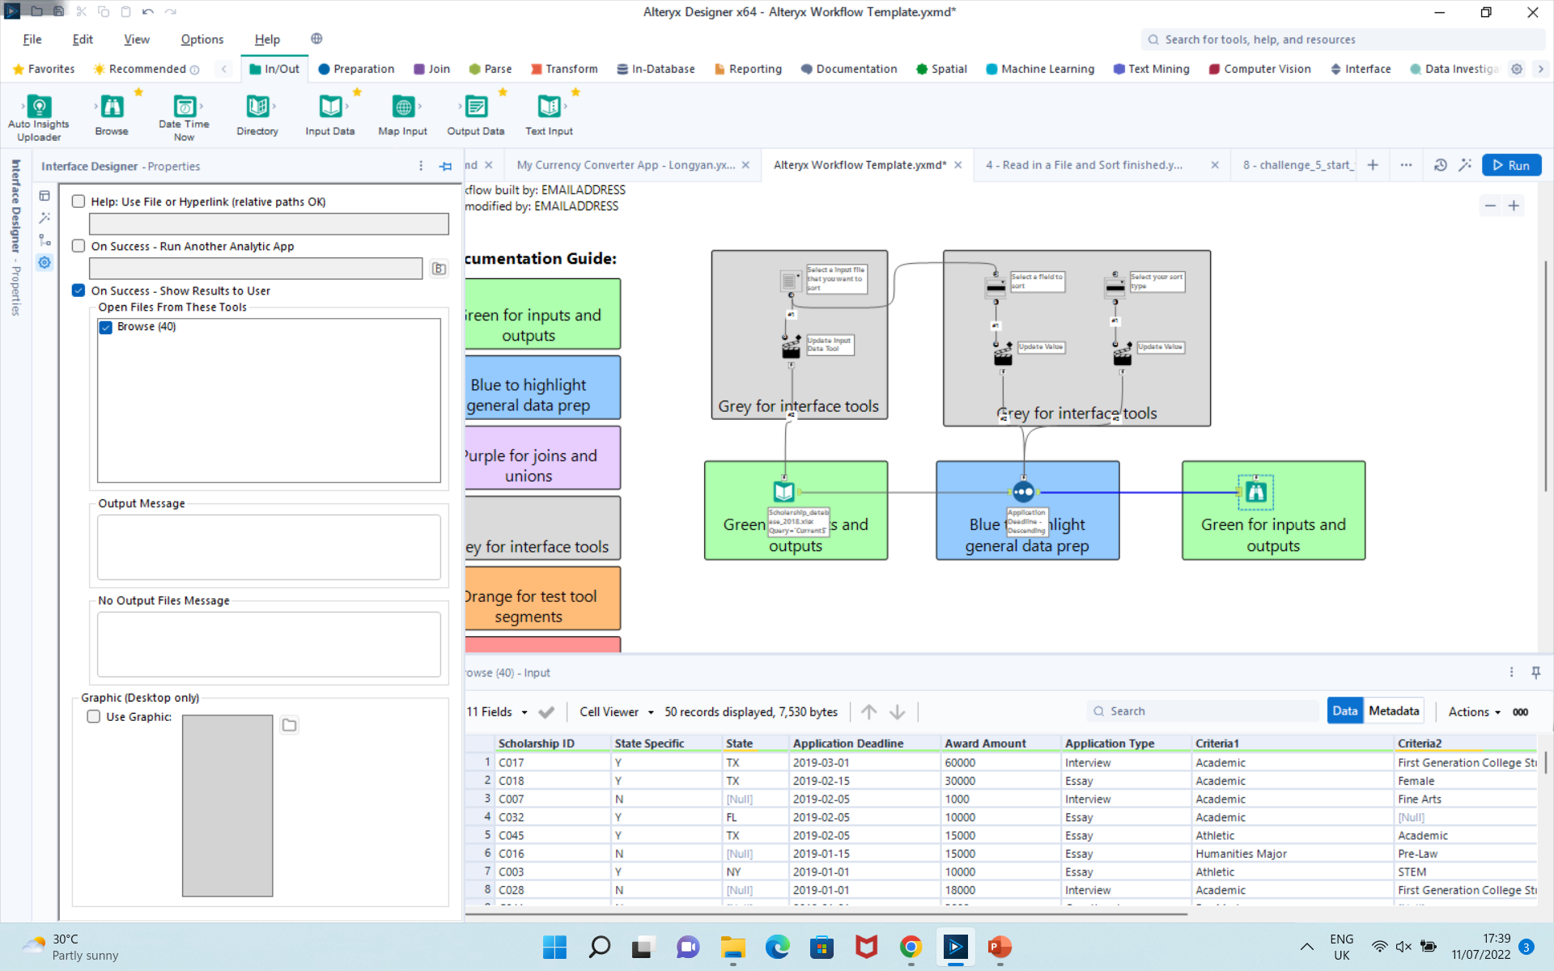Click the Sort tool on canvas
Image resolution: width=1554 pixels, height=971 pixels.
[x=1024, y=491]
